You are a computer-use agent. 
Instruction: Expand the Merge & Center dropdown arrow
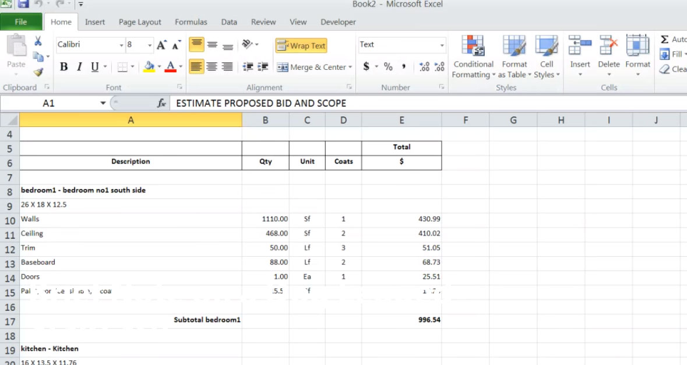pyautogui.click(x=350, y=67)
